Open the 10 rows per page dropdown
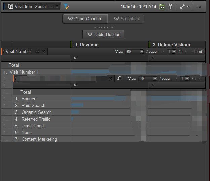Image resolution: width=210 pixels, height=181 pixels. click(155, 78)
